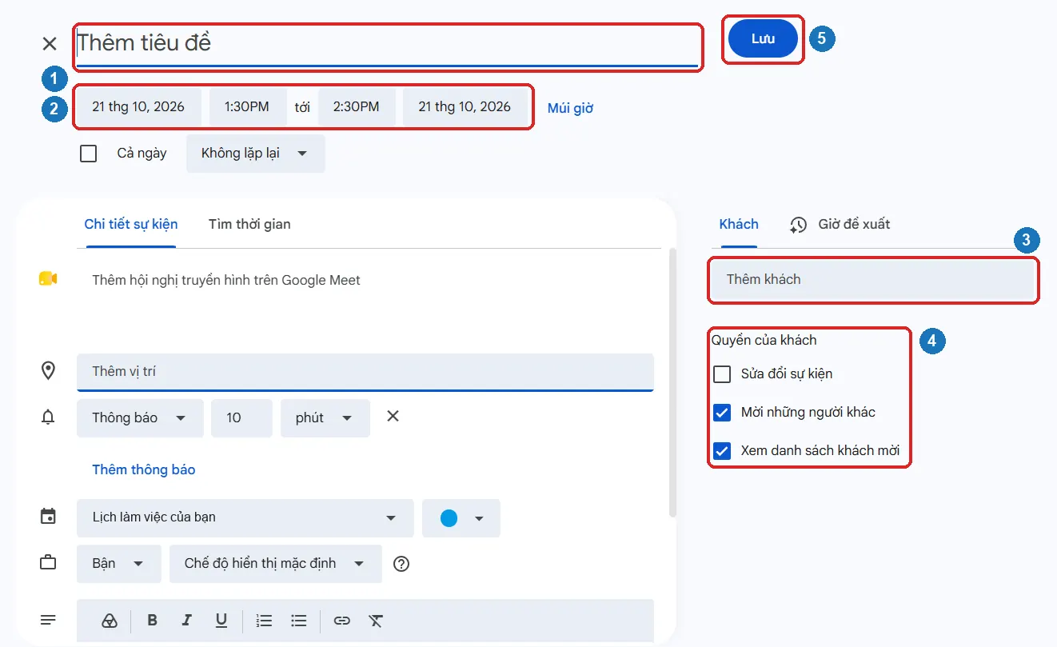The image size is (1057, 647).
Task: Open the Múi giờ time zone link
Action: (x=570, y=108)
